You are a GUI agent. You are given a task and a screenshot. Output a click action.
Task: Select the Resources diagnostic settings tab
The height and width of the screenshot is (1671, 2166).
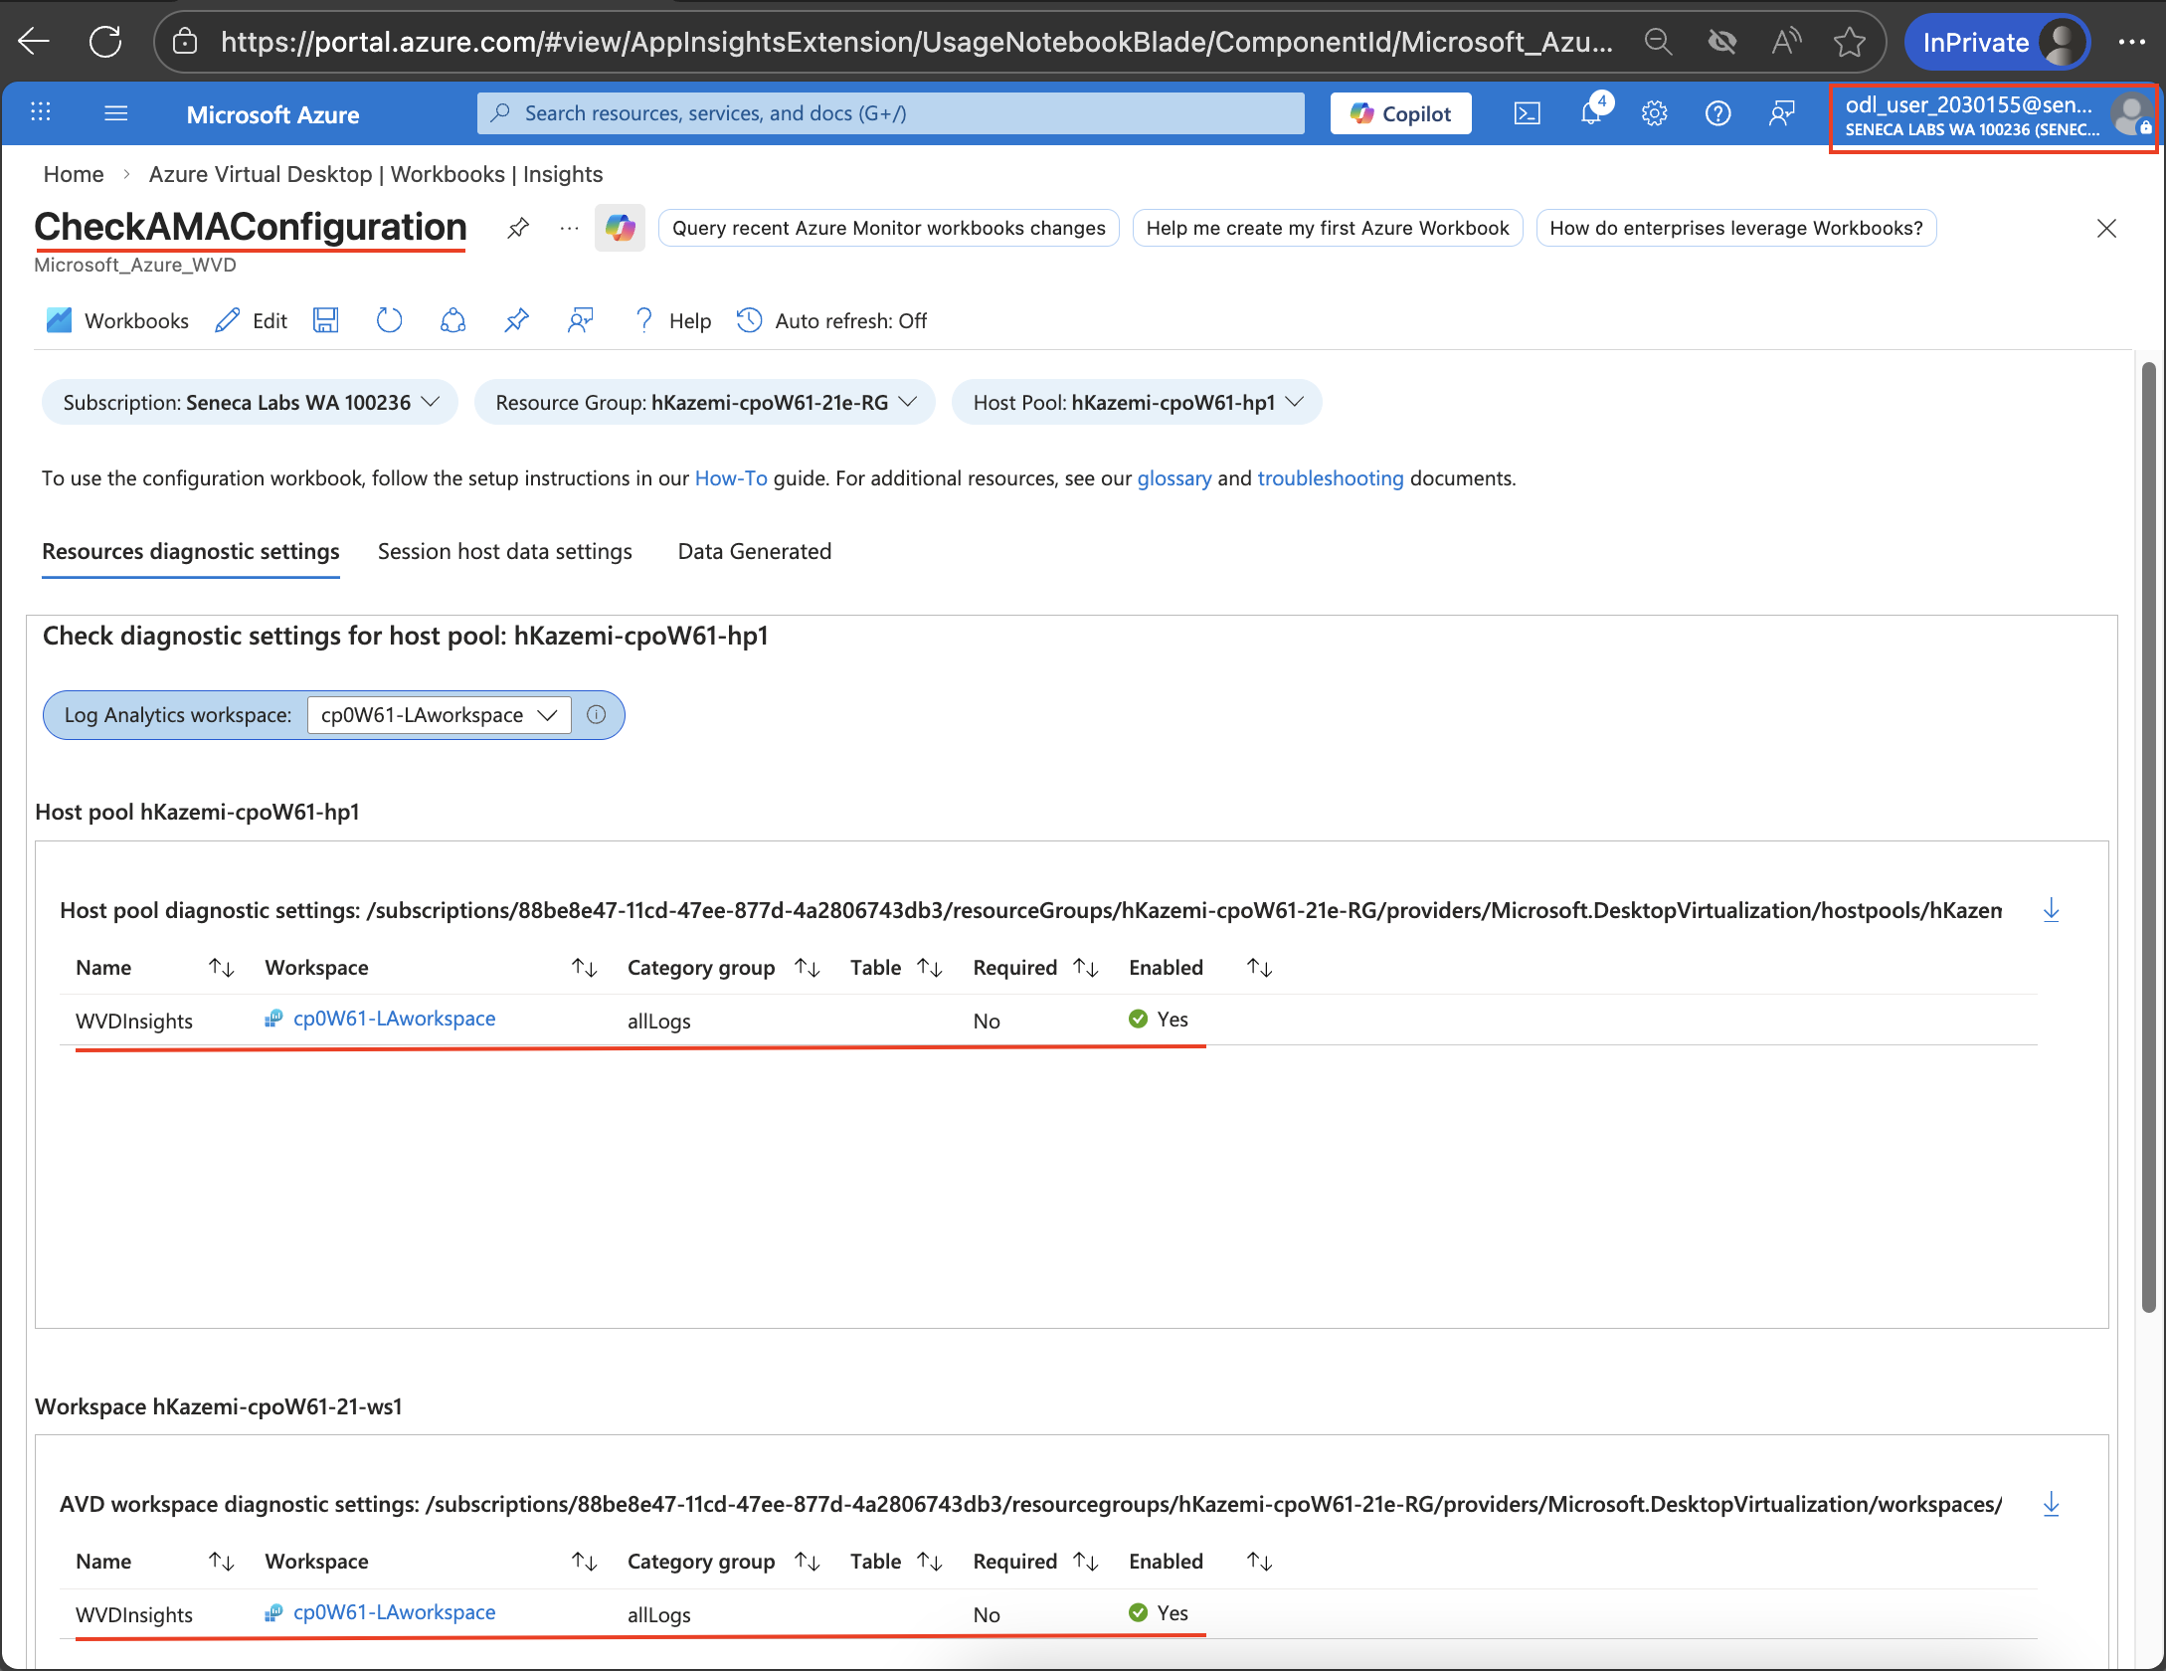[x=191, y=552]
